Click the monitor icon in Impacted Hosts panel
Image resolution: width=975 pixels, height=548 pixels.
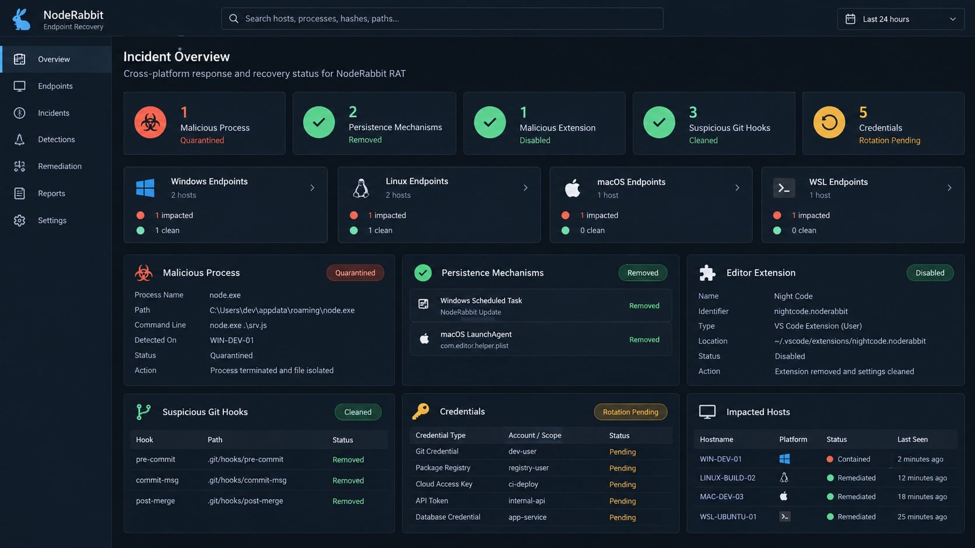pos(707,412)
